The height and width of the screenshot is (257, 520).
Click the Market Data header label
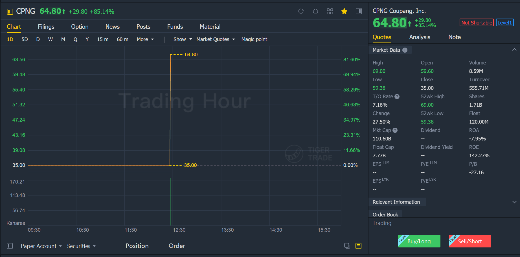(x=386, y=50)
